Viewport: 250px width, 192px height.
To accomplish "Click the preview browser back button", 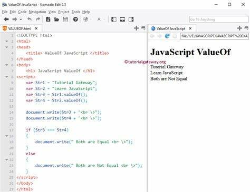I will click(x=152, y=36).
